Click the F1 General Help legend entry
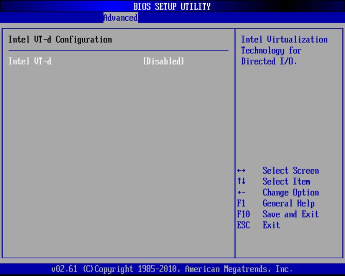 click(280, 203)
